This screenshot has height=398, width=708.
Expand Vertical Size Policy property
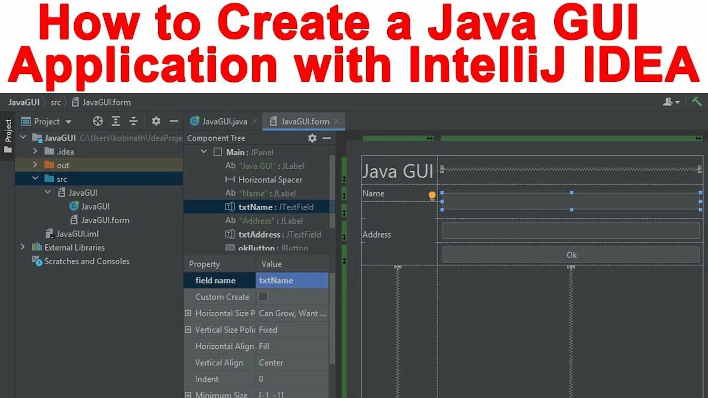[188, 329]
